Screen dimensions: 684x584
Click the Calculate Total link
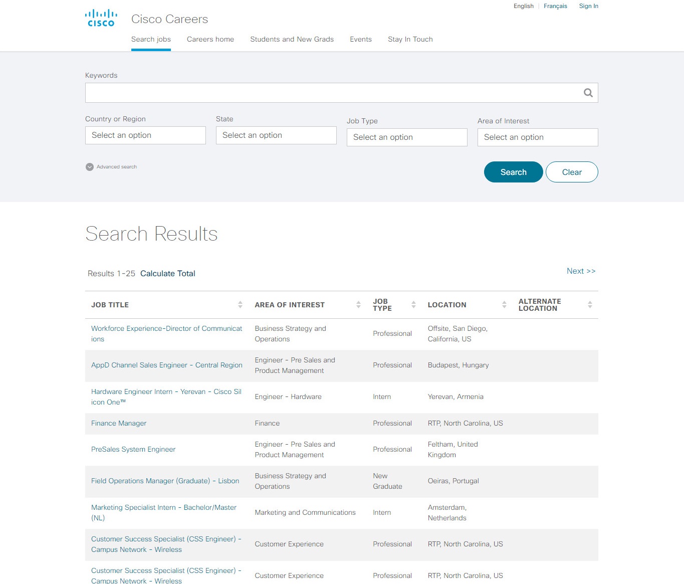point(167,274)
